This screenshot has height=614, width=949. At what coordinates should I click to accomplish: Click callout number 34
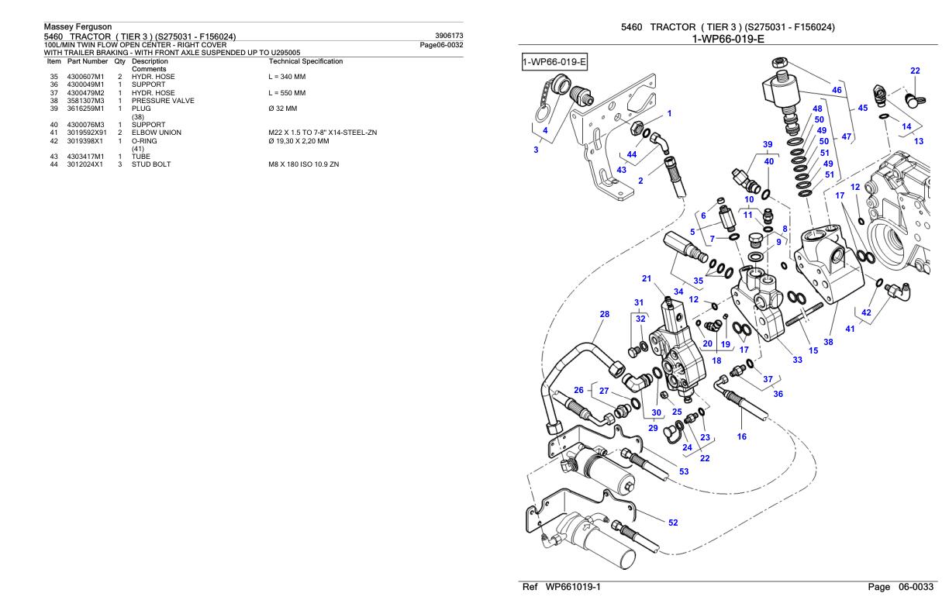click(x=678, y=291)
